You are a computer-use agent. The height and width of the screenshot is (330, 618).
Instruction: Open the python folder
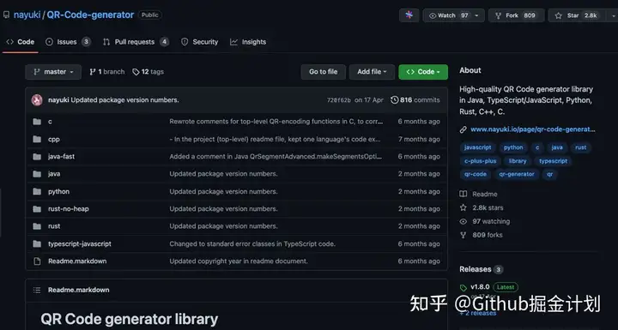(58, 191)
